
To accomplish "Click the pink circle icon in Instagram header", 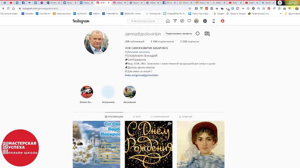I will click(222, 21).
